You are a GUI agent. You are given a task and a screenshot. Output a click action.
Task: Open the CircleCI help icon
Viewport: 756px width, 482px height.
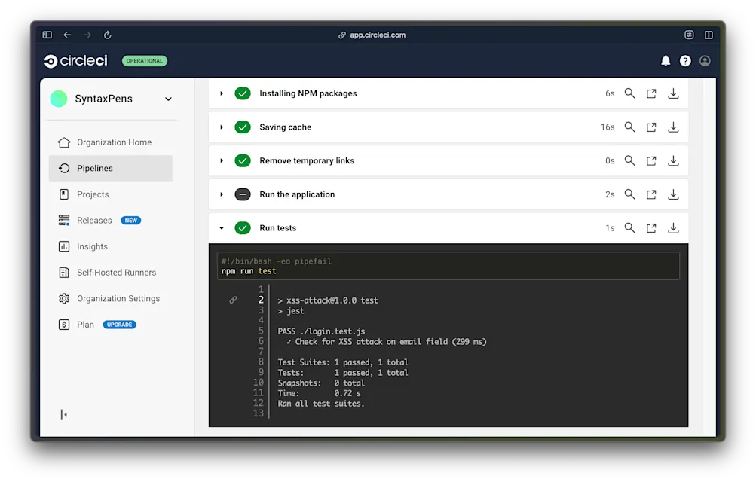[x=685, y=61]
